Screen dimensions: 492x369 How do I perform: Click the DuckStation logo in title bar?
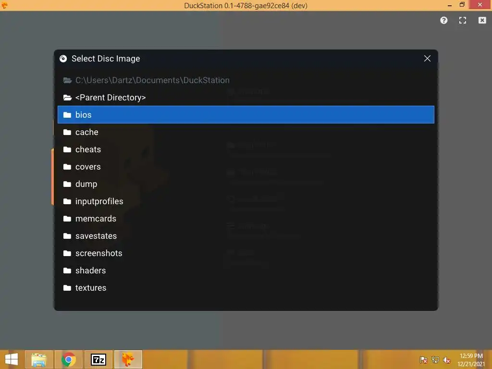pos(4,5)
